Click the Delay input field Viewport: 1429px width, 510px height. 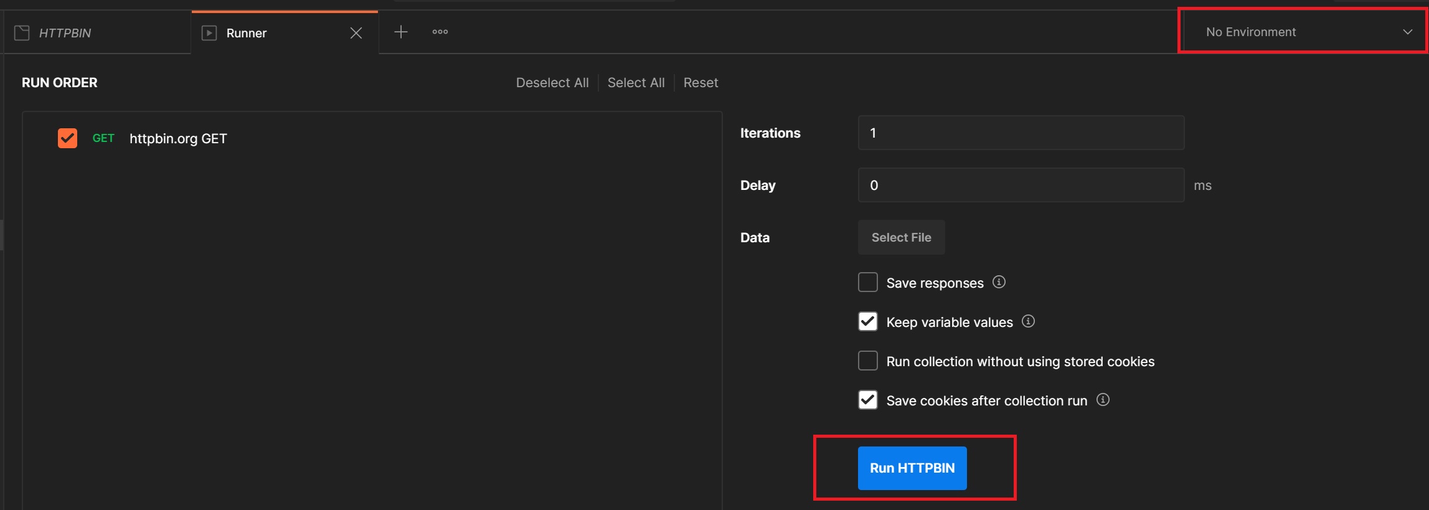(x=1021, y=185)
